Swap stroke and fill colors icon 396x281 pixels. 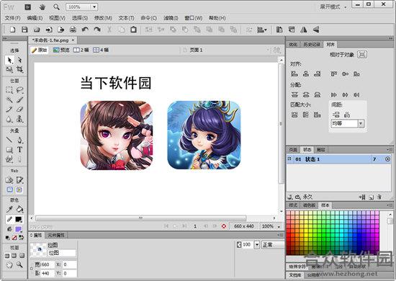pos(21,238)
